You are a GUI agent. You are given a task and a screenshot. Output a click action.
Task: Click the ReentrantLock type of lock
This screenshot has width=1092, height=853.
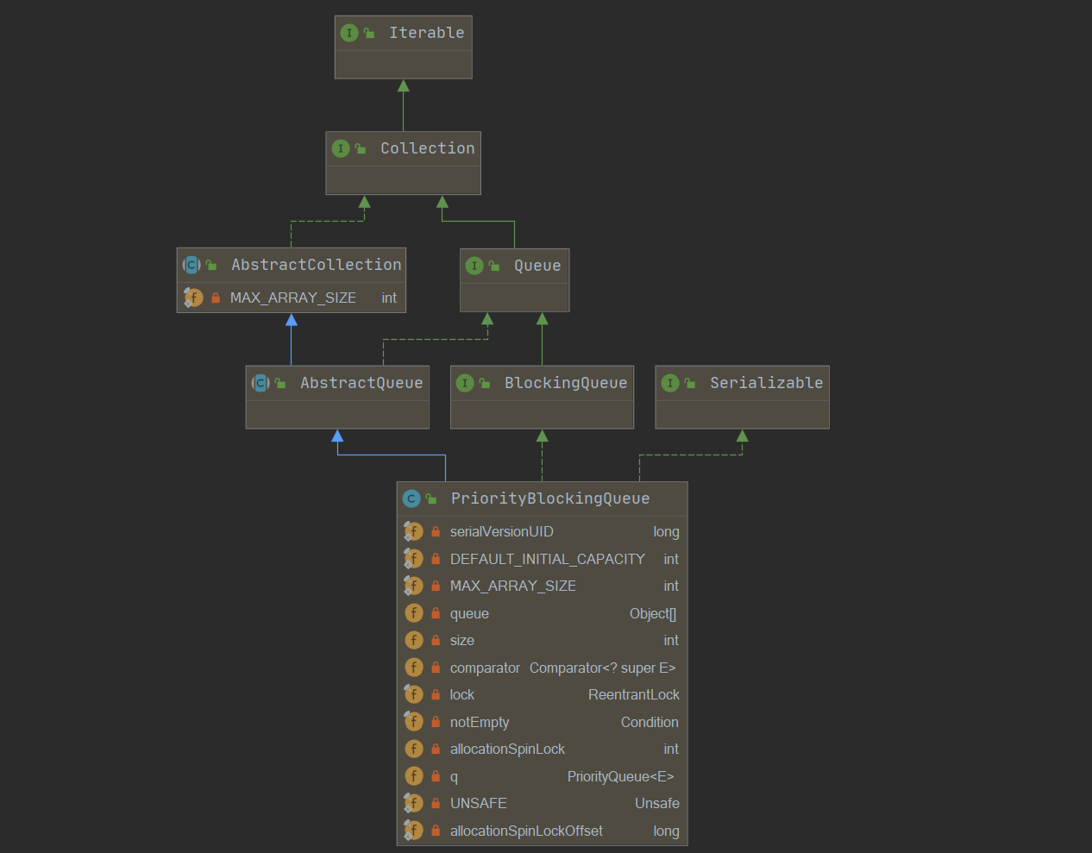point(634,694)
